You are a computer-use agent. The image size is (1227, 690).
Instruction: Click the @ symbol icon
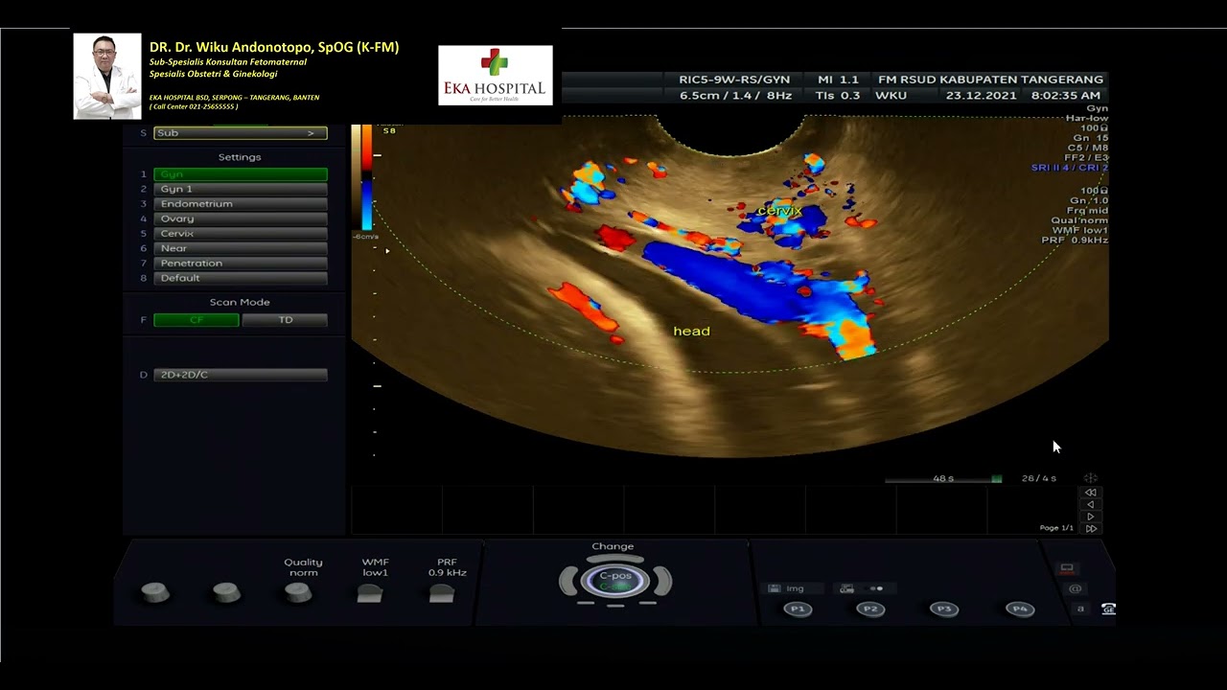click(x=1075, y=589)
